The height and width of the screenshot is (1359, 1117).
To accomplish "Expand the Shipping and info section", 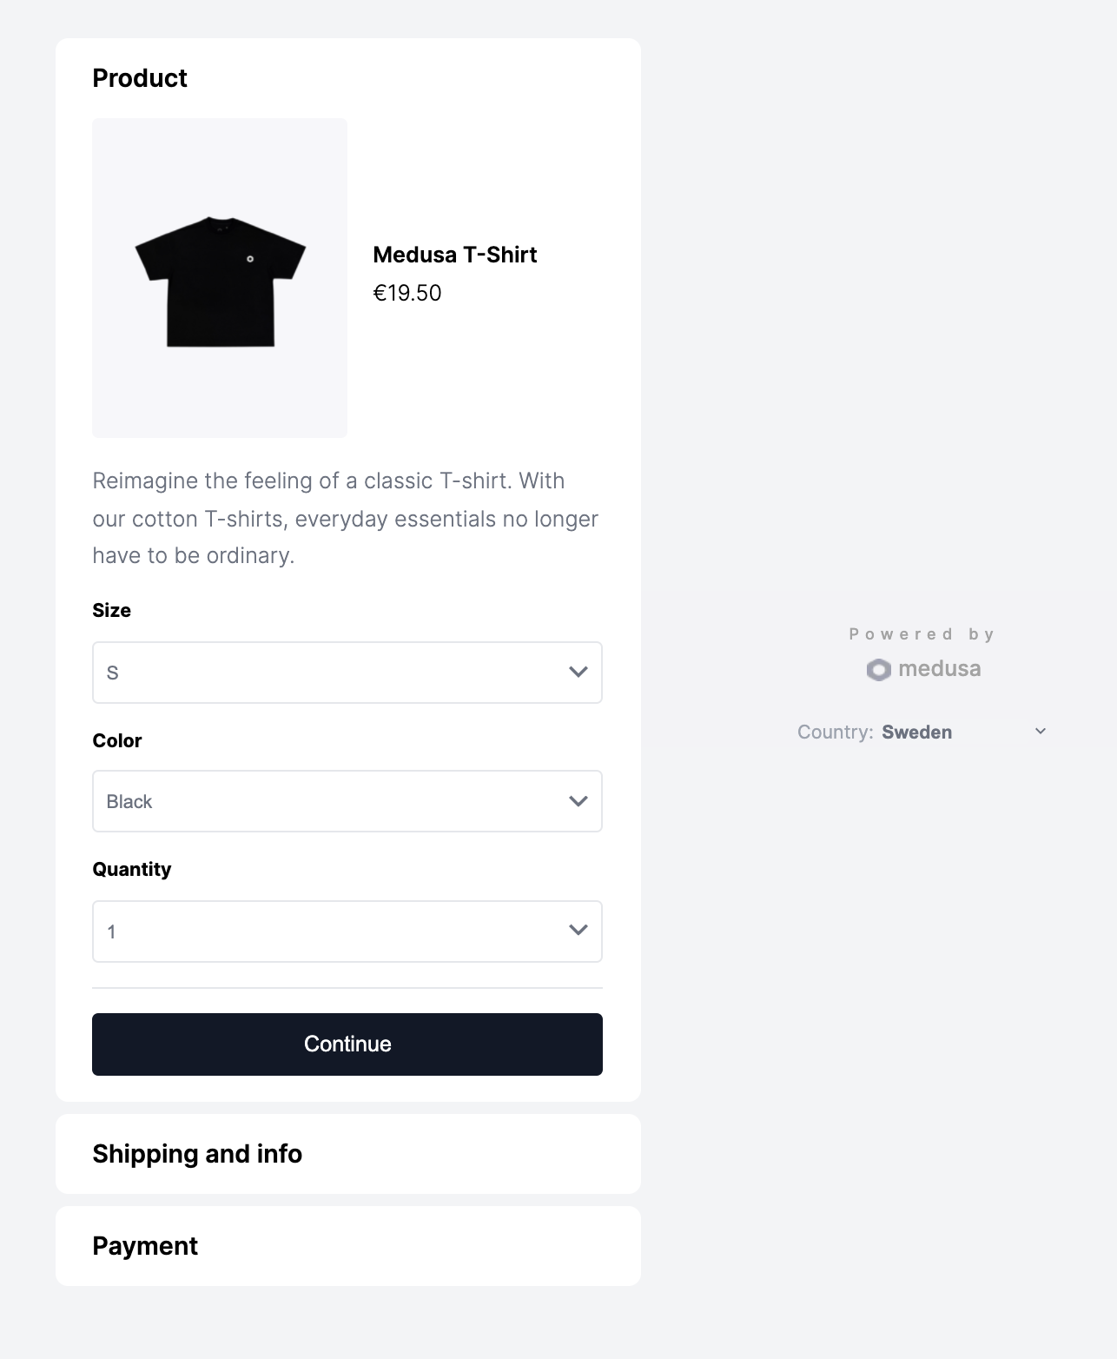I will pos(197,1154).
